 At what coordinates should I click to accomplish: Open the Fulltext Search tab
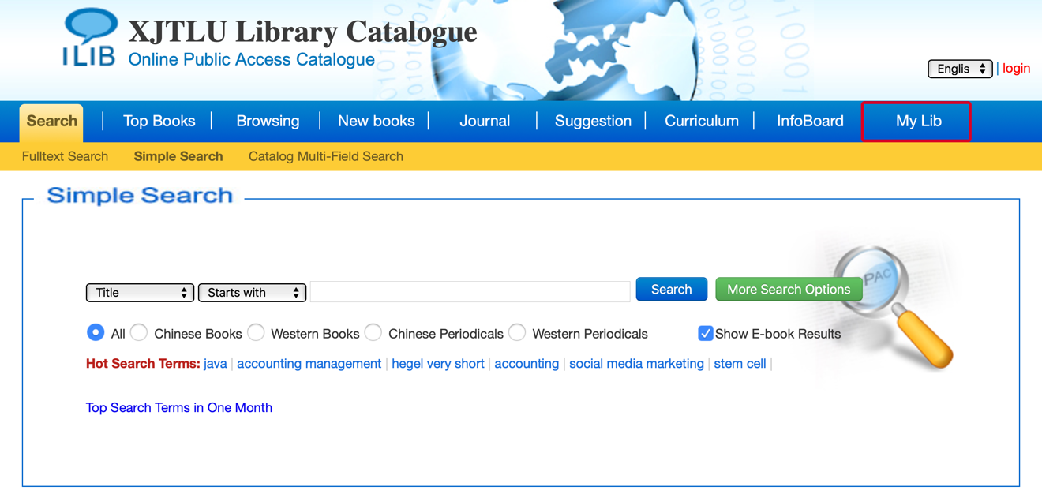click(64, 156)
